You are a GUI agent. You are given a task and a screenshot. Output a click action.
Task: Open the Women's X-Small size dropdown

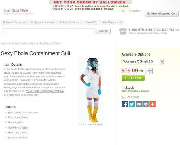pyautogui.click(x=142, y=61)
